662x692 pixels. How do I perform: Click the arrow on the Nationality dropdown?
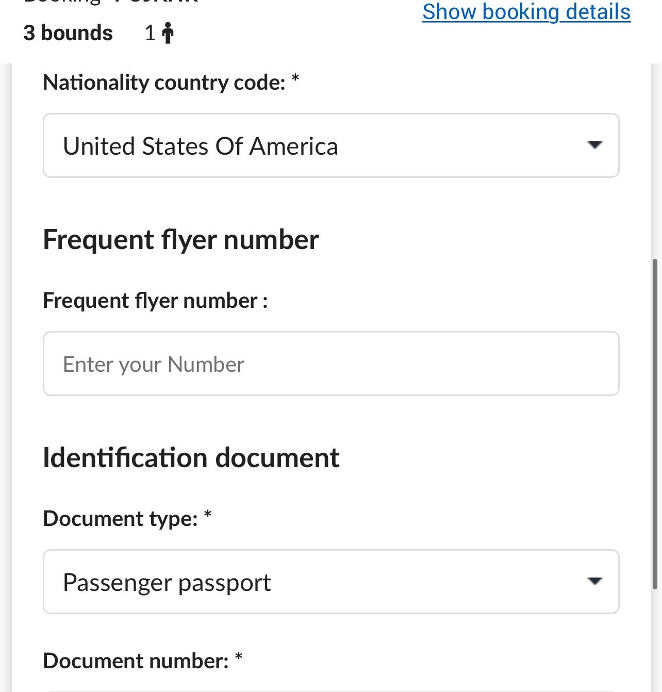[594, 145]
